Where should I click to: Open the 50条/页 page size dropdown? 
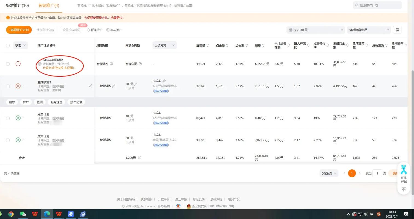click(329, 173)
